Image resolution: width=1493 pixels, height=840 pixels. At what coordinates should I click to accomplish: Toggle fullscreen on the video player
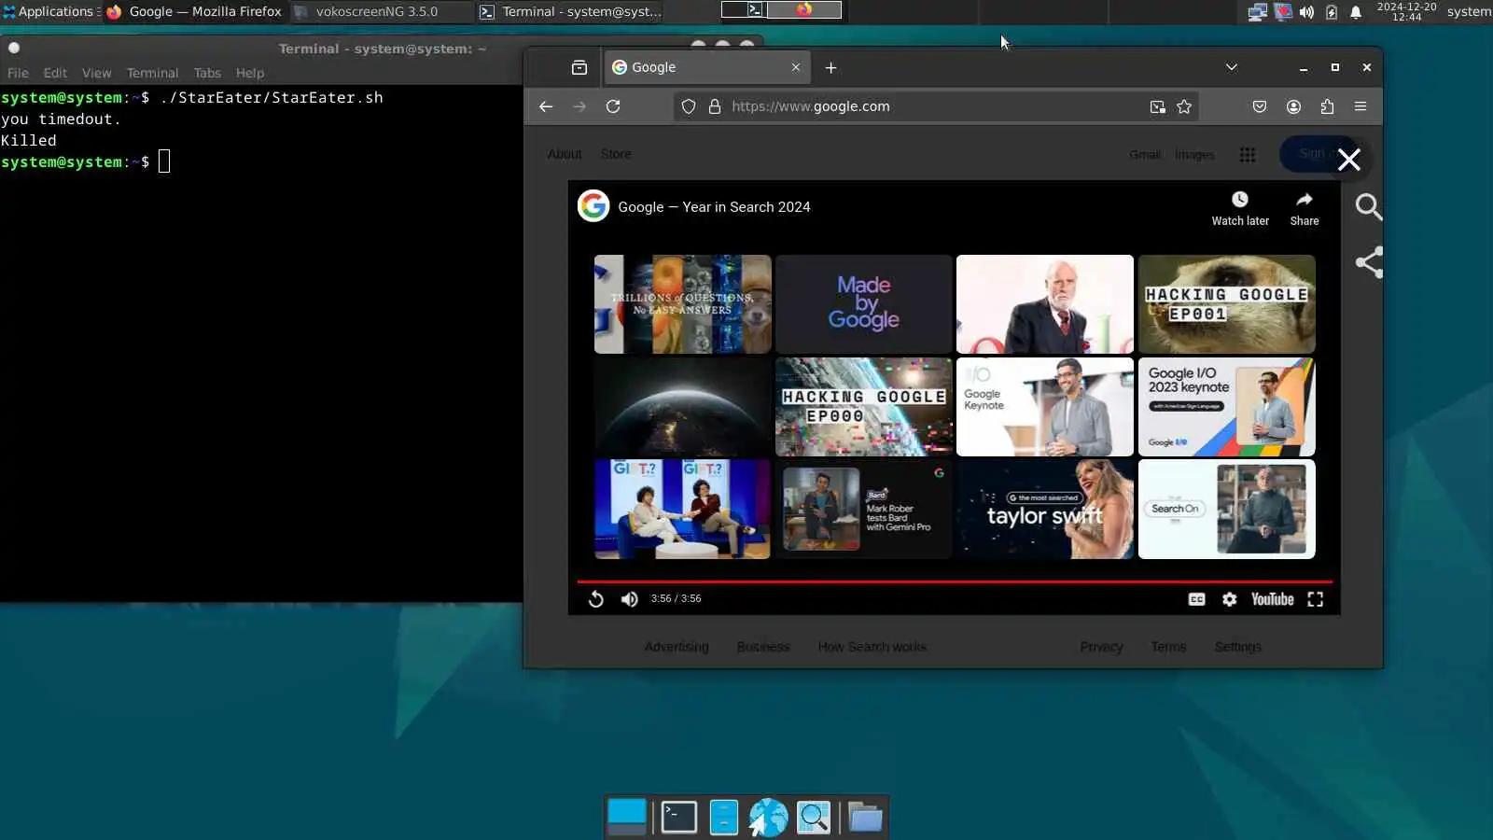[x=1316, y=599]
